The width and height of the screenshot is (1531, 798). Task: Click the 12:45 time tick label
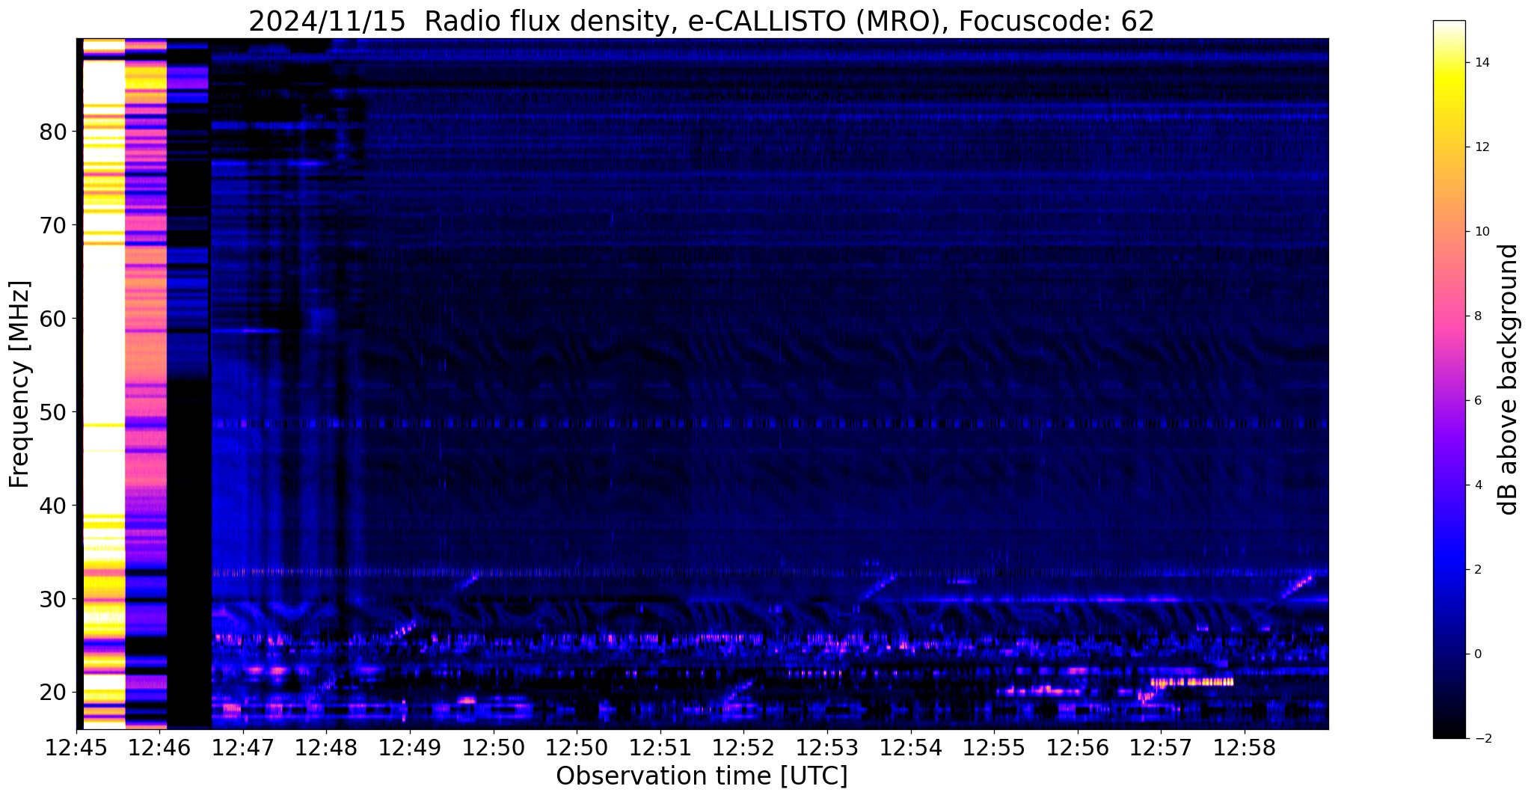76,748
